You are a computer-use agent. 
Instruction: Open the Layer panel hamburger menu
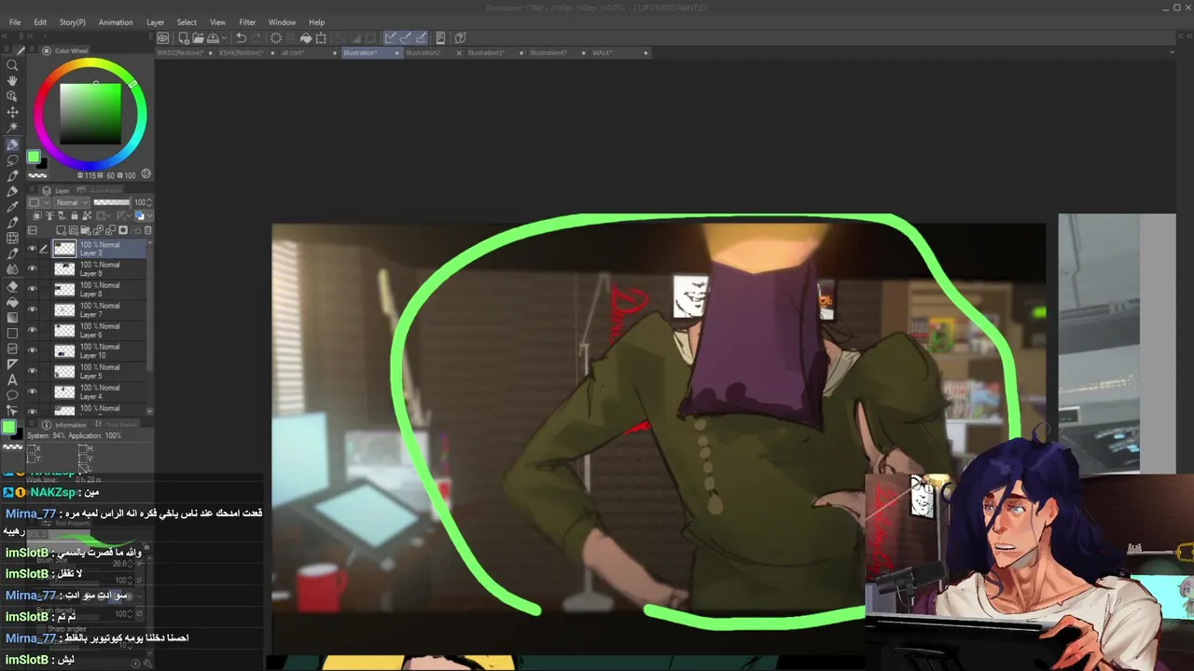pyautogui.click(x=34, y=190)
